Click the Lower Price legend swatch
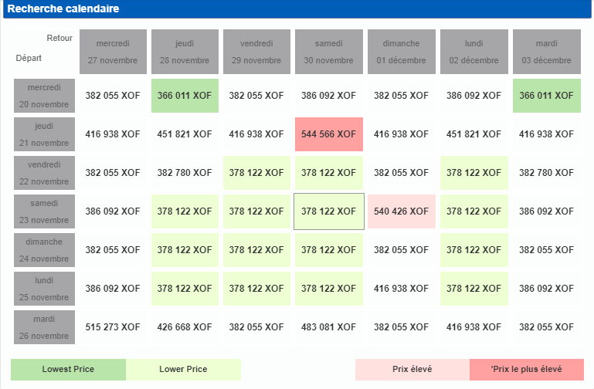 [x=183, y=370]
